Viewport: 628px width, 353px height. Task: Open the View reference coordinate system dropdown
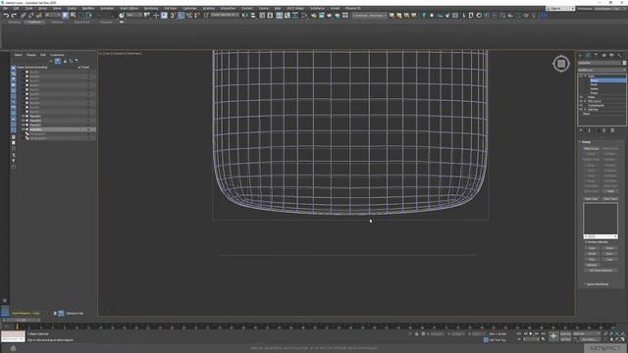click(x=134, y=16)
